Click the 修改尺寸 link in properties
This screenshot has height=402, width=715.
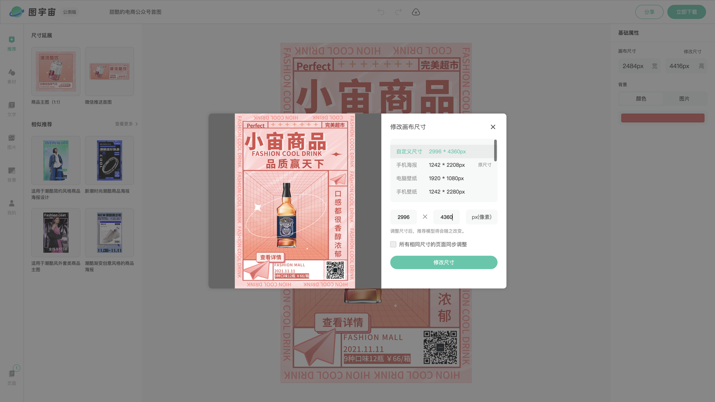click(692, 51)
